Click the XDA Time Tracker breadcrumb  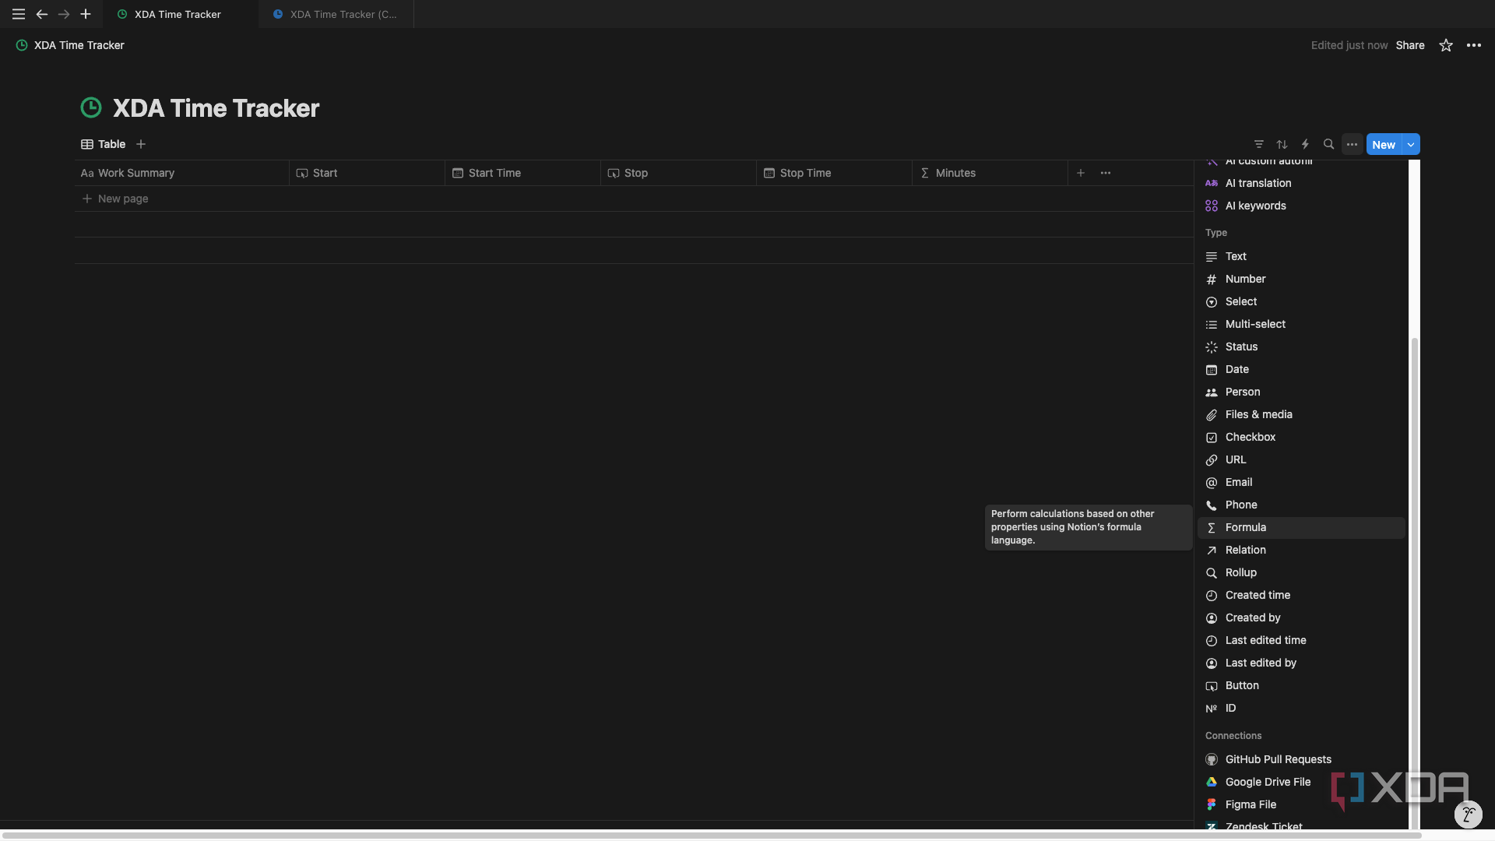coord(70,45)
